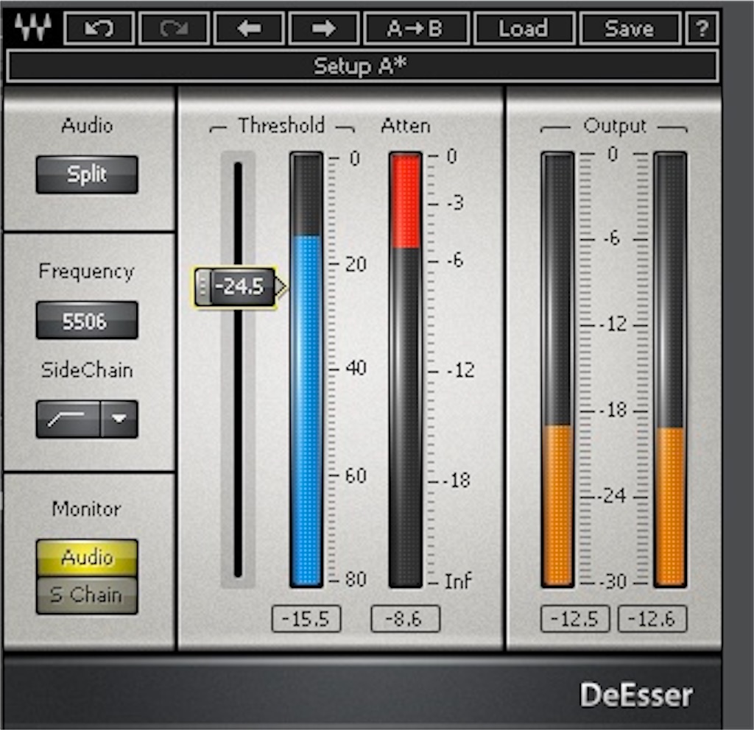Reset the threshold peak value -15.5
This screenshot has height=730, width=754.
pyautogui.click(x=306, y=619)
